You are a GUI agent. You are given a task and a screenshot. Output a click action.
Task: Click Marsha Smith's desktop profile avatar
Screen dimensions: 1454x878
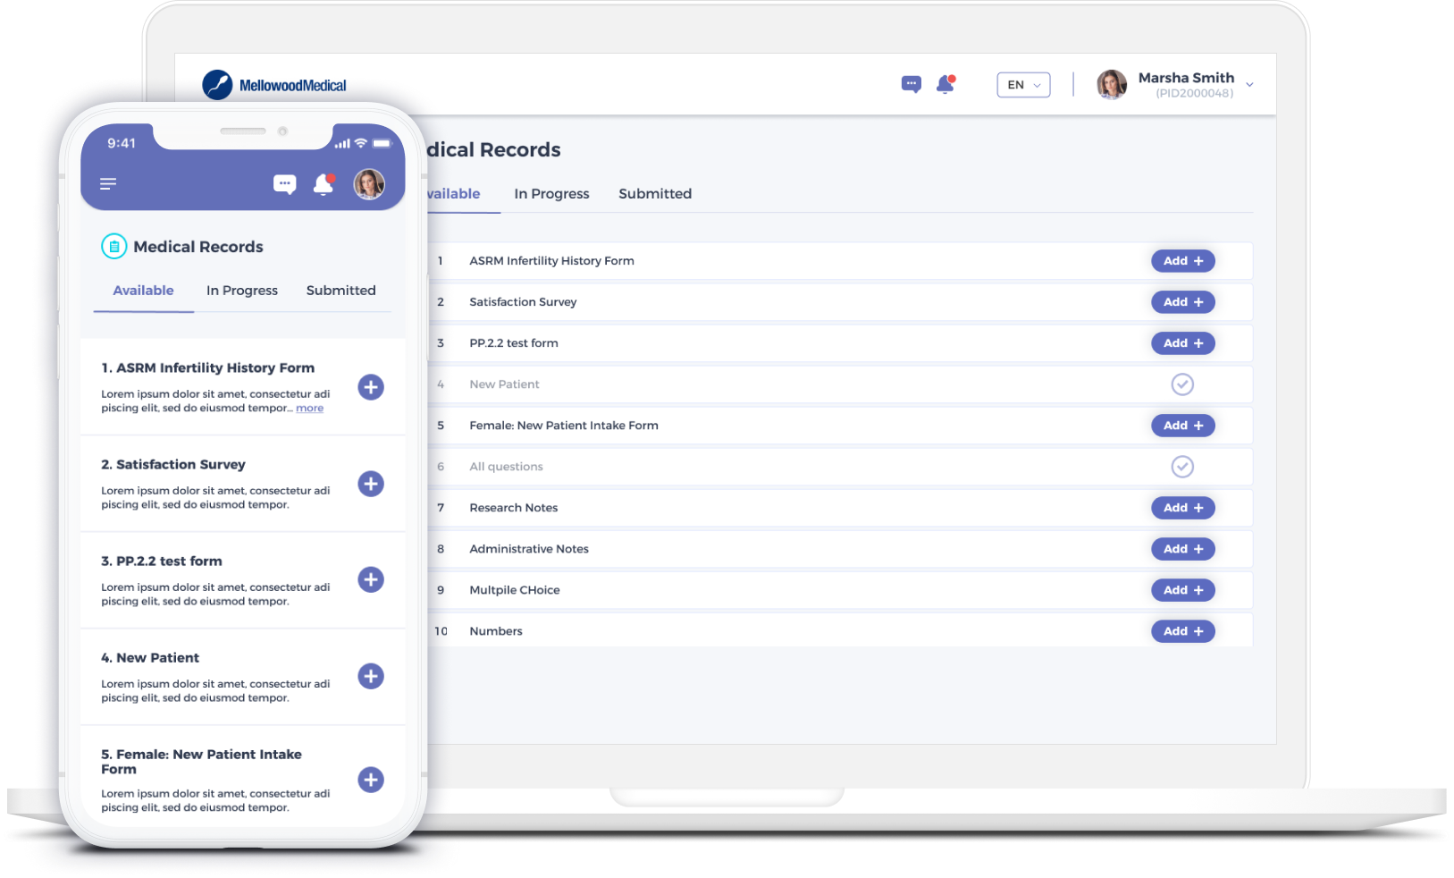click(1112, 85)
